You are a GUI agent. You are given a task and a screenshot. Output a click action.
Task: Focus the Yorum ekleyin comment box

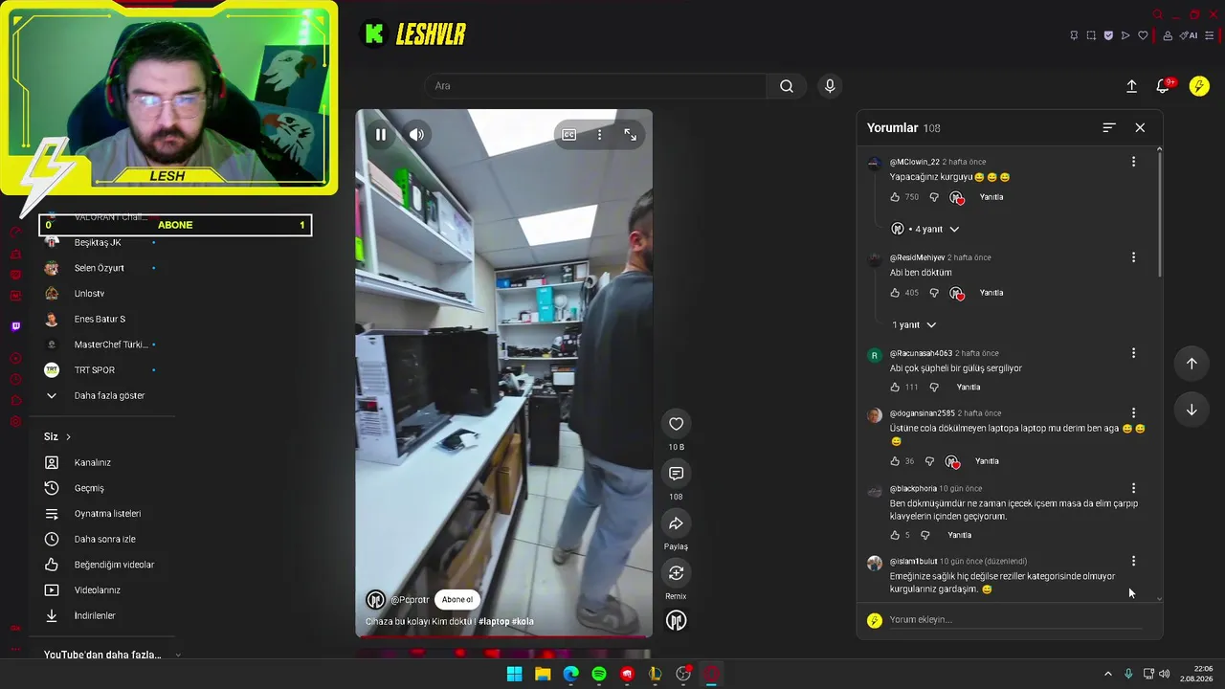(1015, 620)
